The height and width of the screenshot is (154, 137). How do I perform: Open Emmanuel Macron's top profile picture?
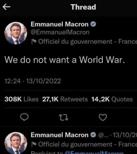click(x=16, y=33)
